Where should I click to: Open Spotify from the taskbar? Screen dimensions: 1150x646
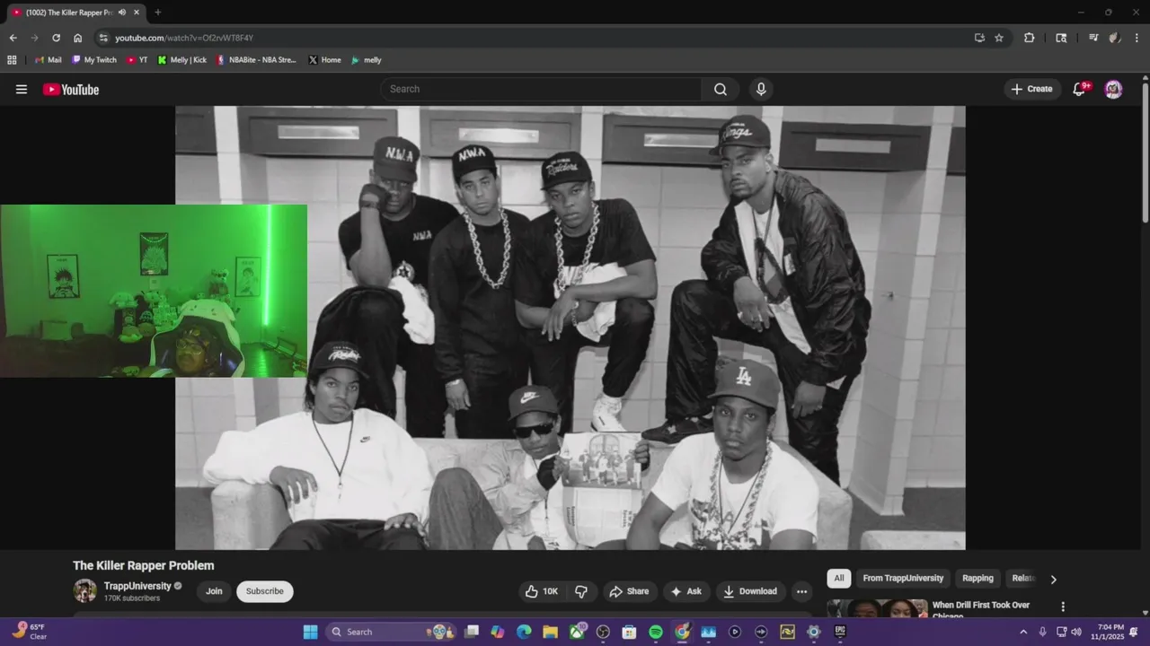pos(656,632)
